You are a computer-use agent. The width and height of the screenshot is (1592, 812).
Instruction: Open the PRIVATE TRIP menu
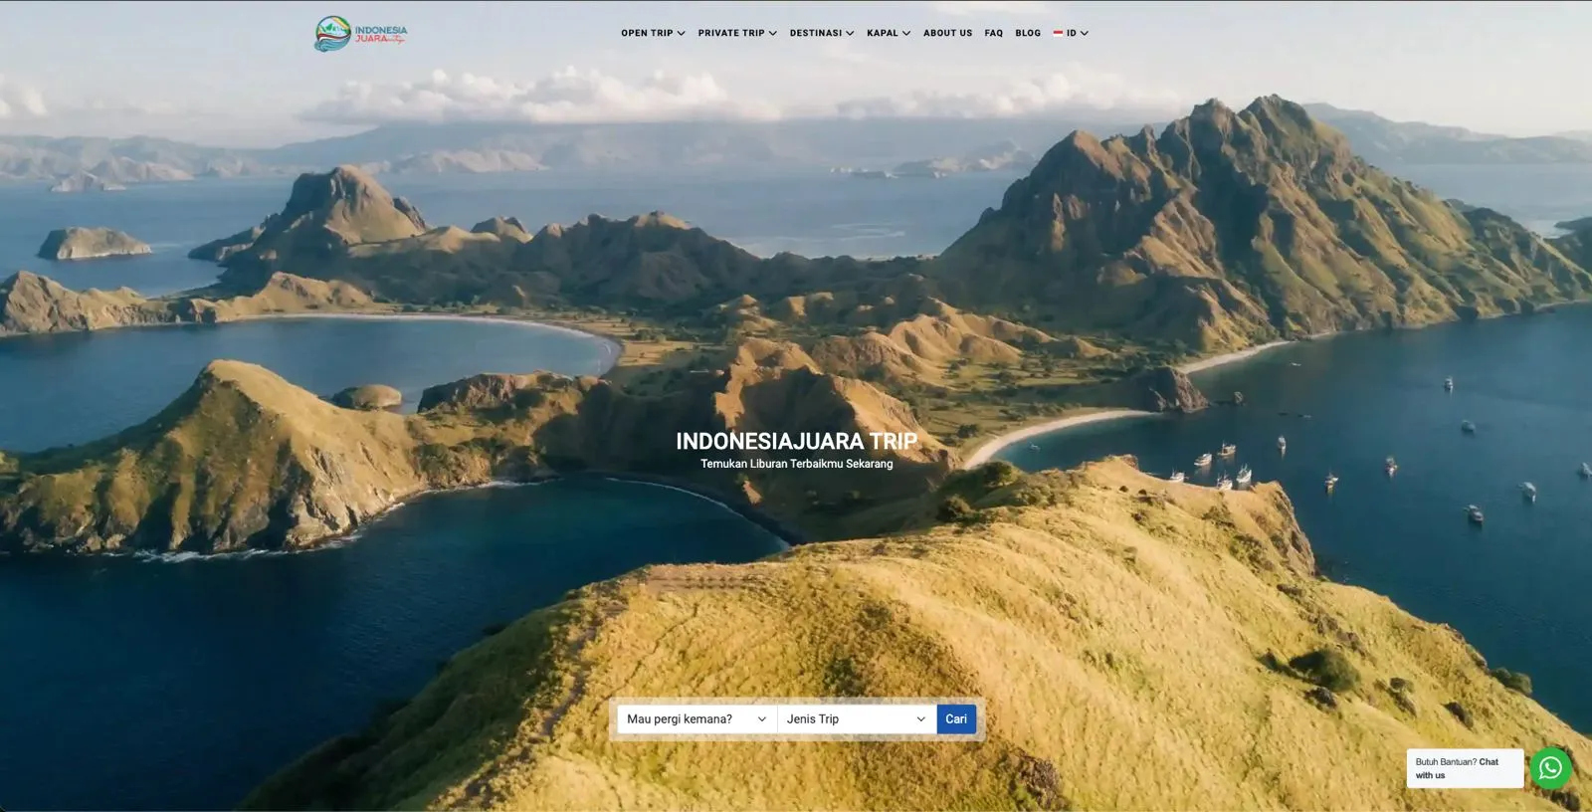(x=737, y=33)
